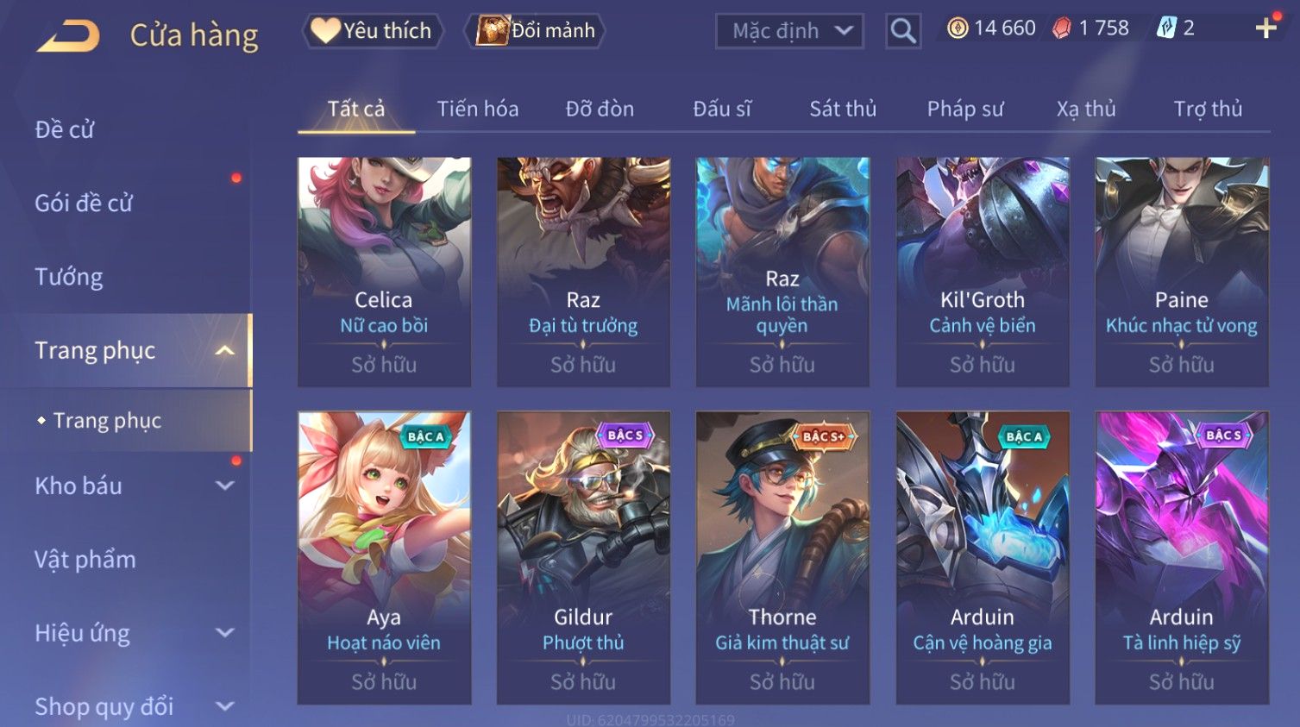Expand the Hiệu ứng sidebar section
Screen dimensions: 1300x727
224,633
